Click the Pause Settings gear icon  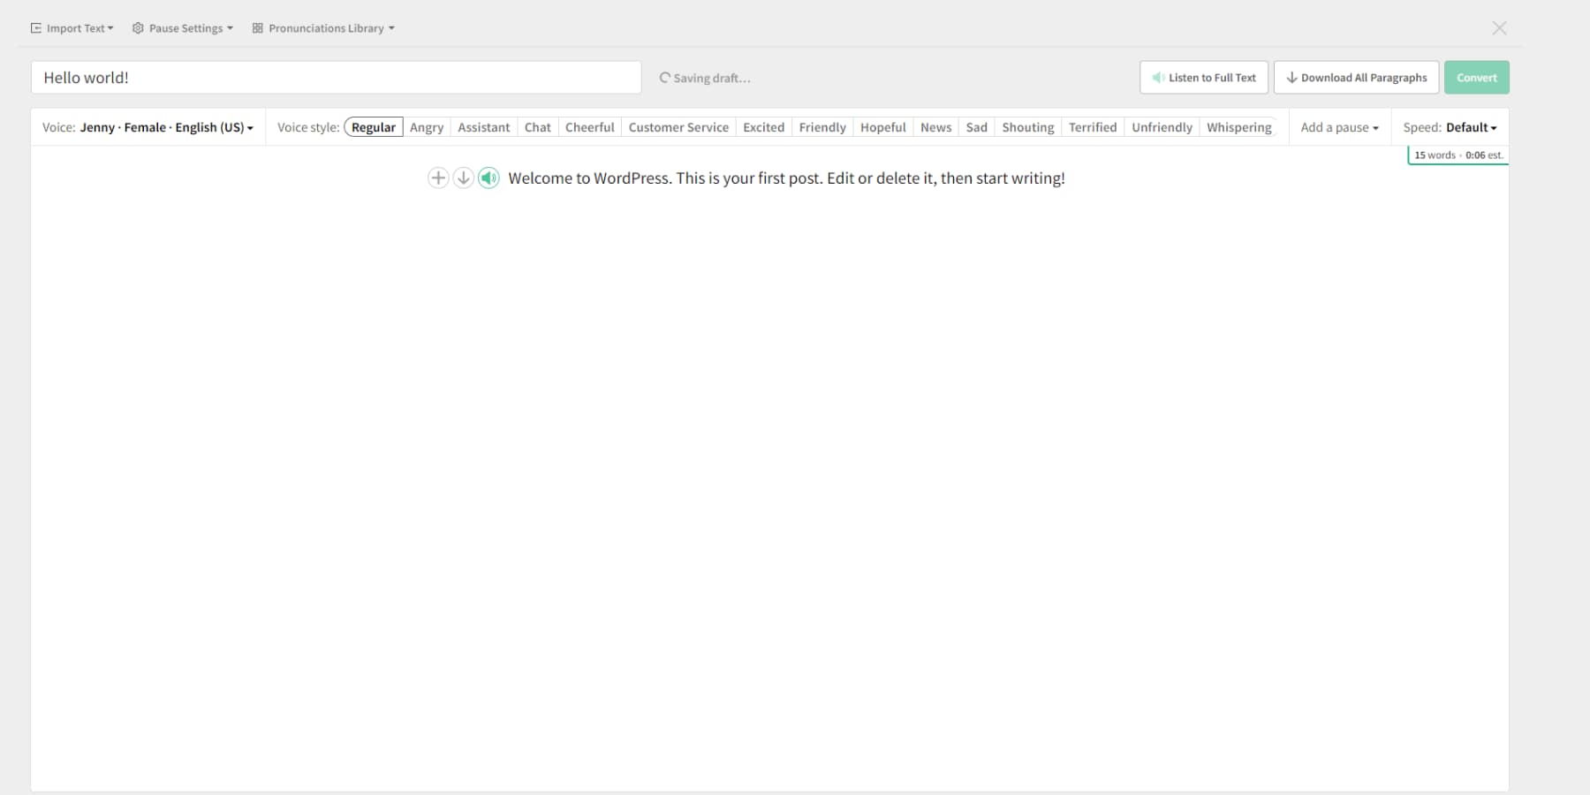pos(138,27)
